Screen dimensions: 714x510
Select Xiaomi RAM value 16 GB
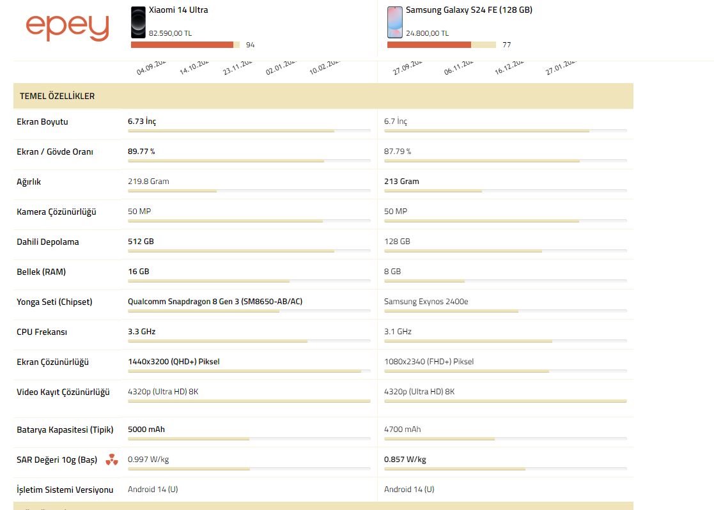tap(139, 272)
